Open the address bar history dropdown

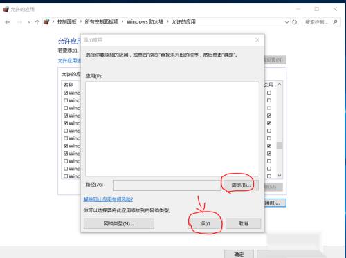(x=286, y=22)
